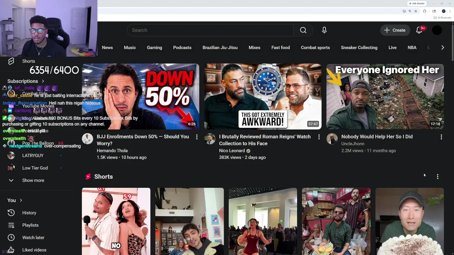
Task: Open the Nico Leonard channel name link
Action: [232, 151]
